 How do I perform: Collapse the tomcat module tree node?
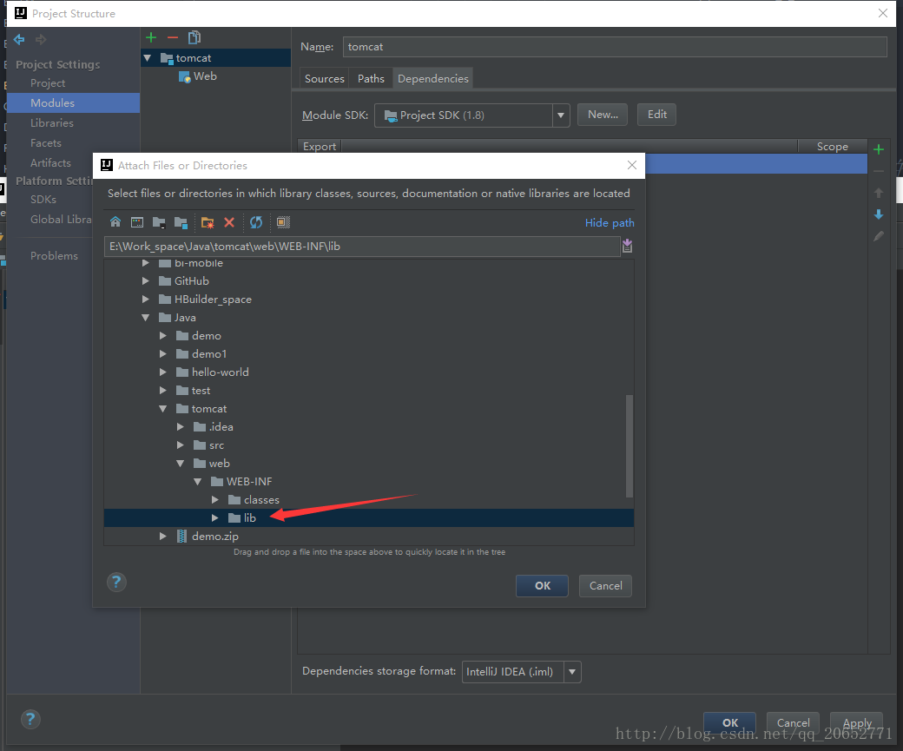coord(148,58)
